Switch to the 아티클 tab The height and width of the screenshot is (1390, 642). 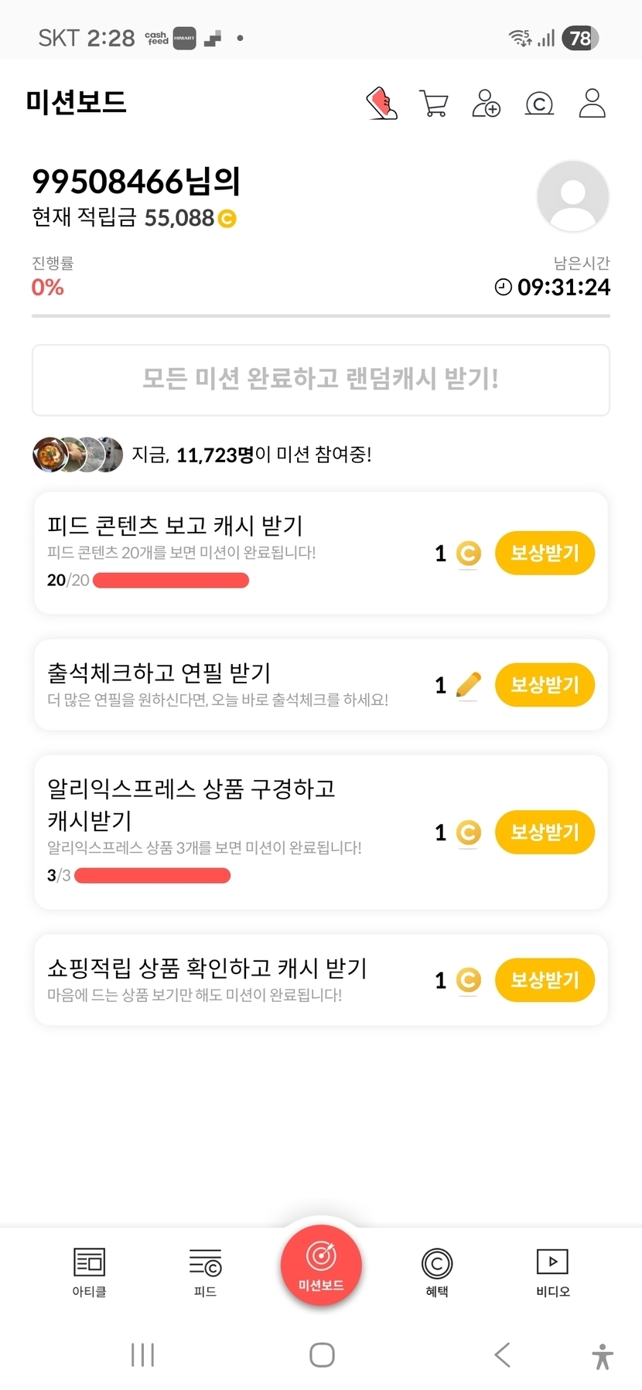pos(89,1272)
